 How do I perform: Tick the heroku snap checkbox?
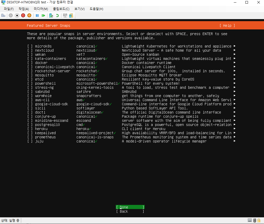(x=30, y=129)
